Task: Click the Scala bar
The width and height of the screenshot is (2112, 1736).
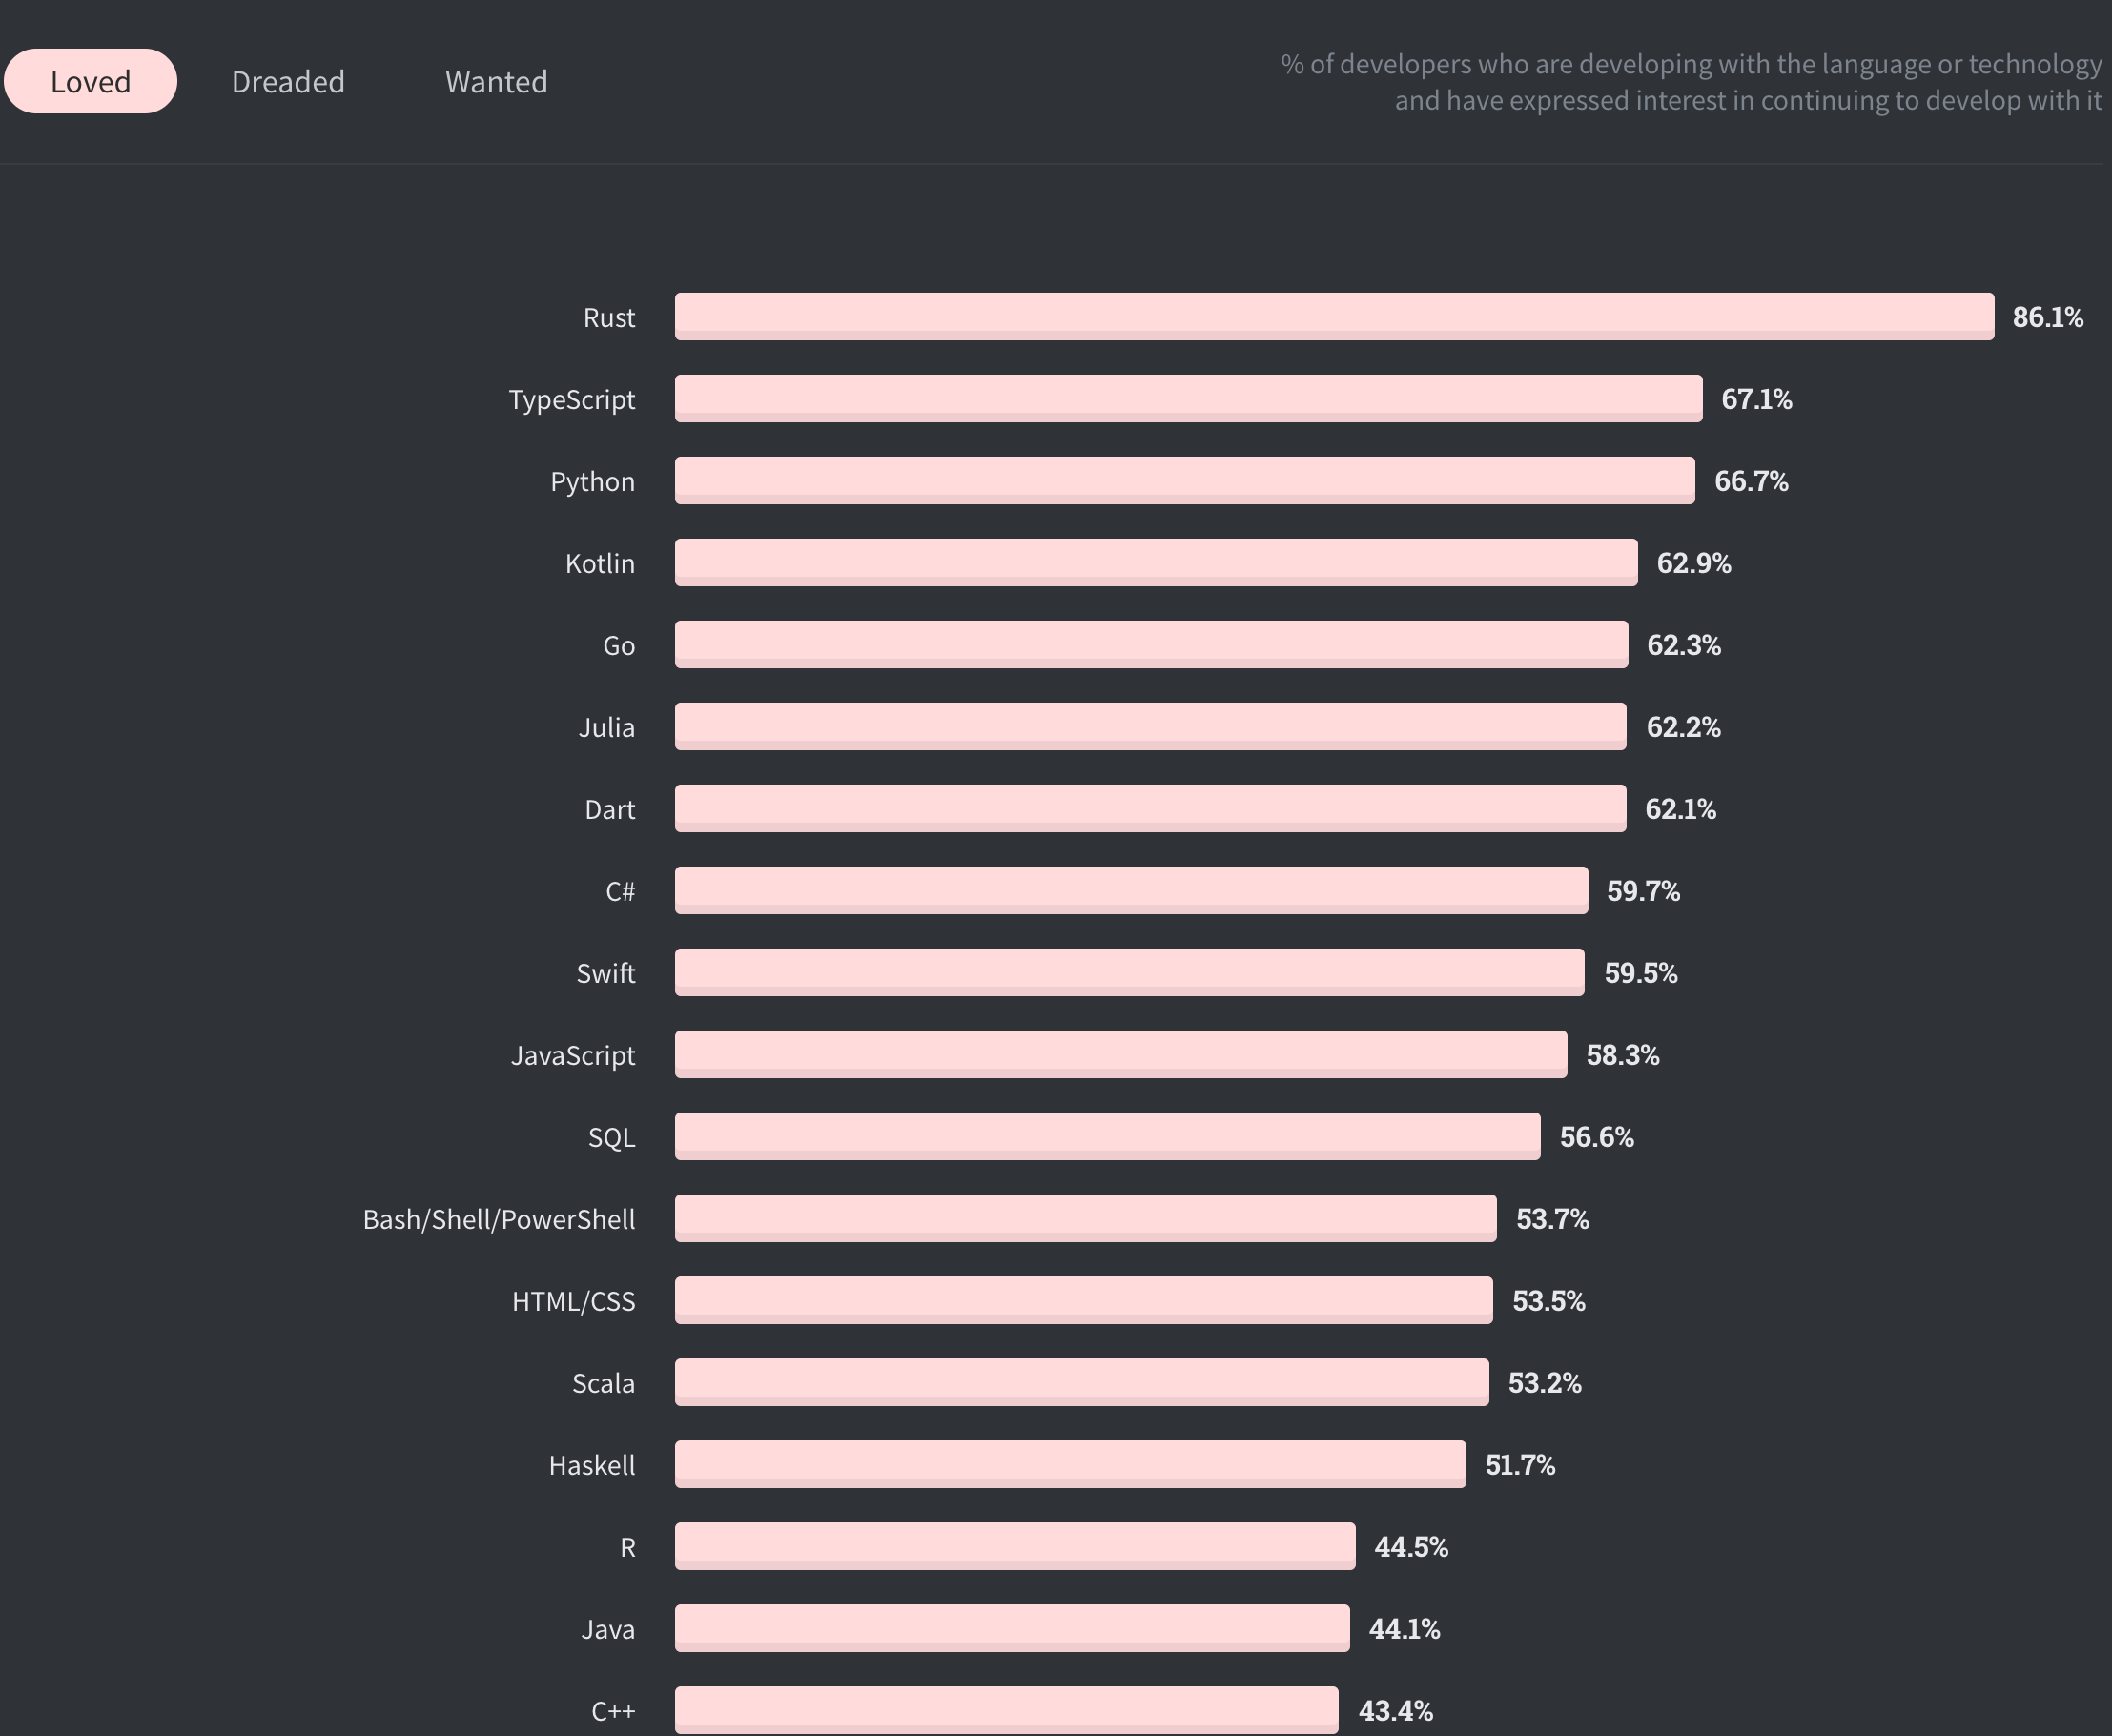Action: [1080, 1383]
